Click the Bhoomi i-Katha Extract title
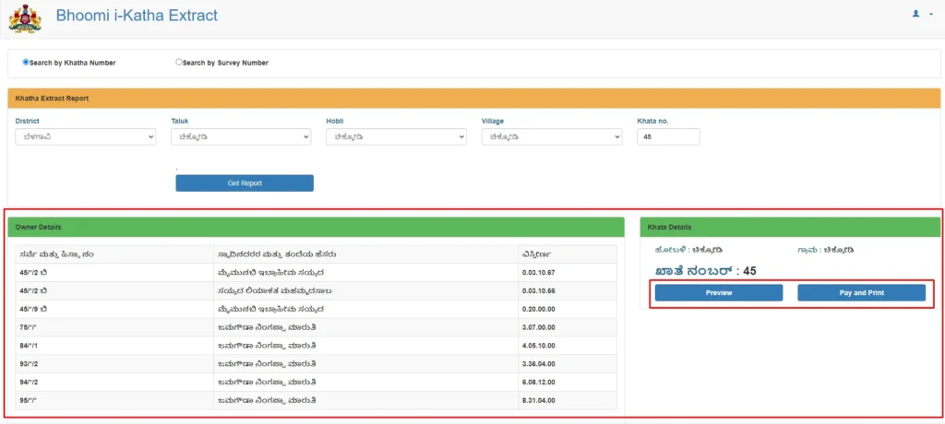Viewport: 945px width, 424px height. tap(137, 16)
